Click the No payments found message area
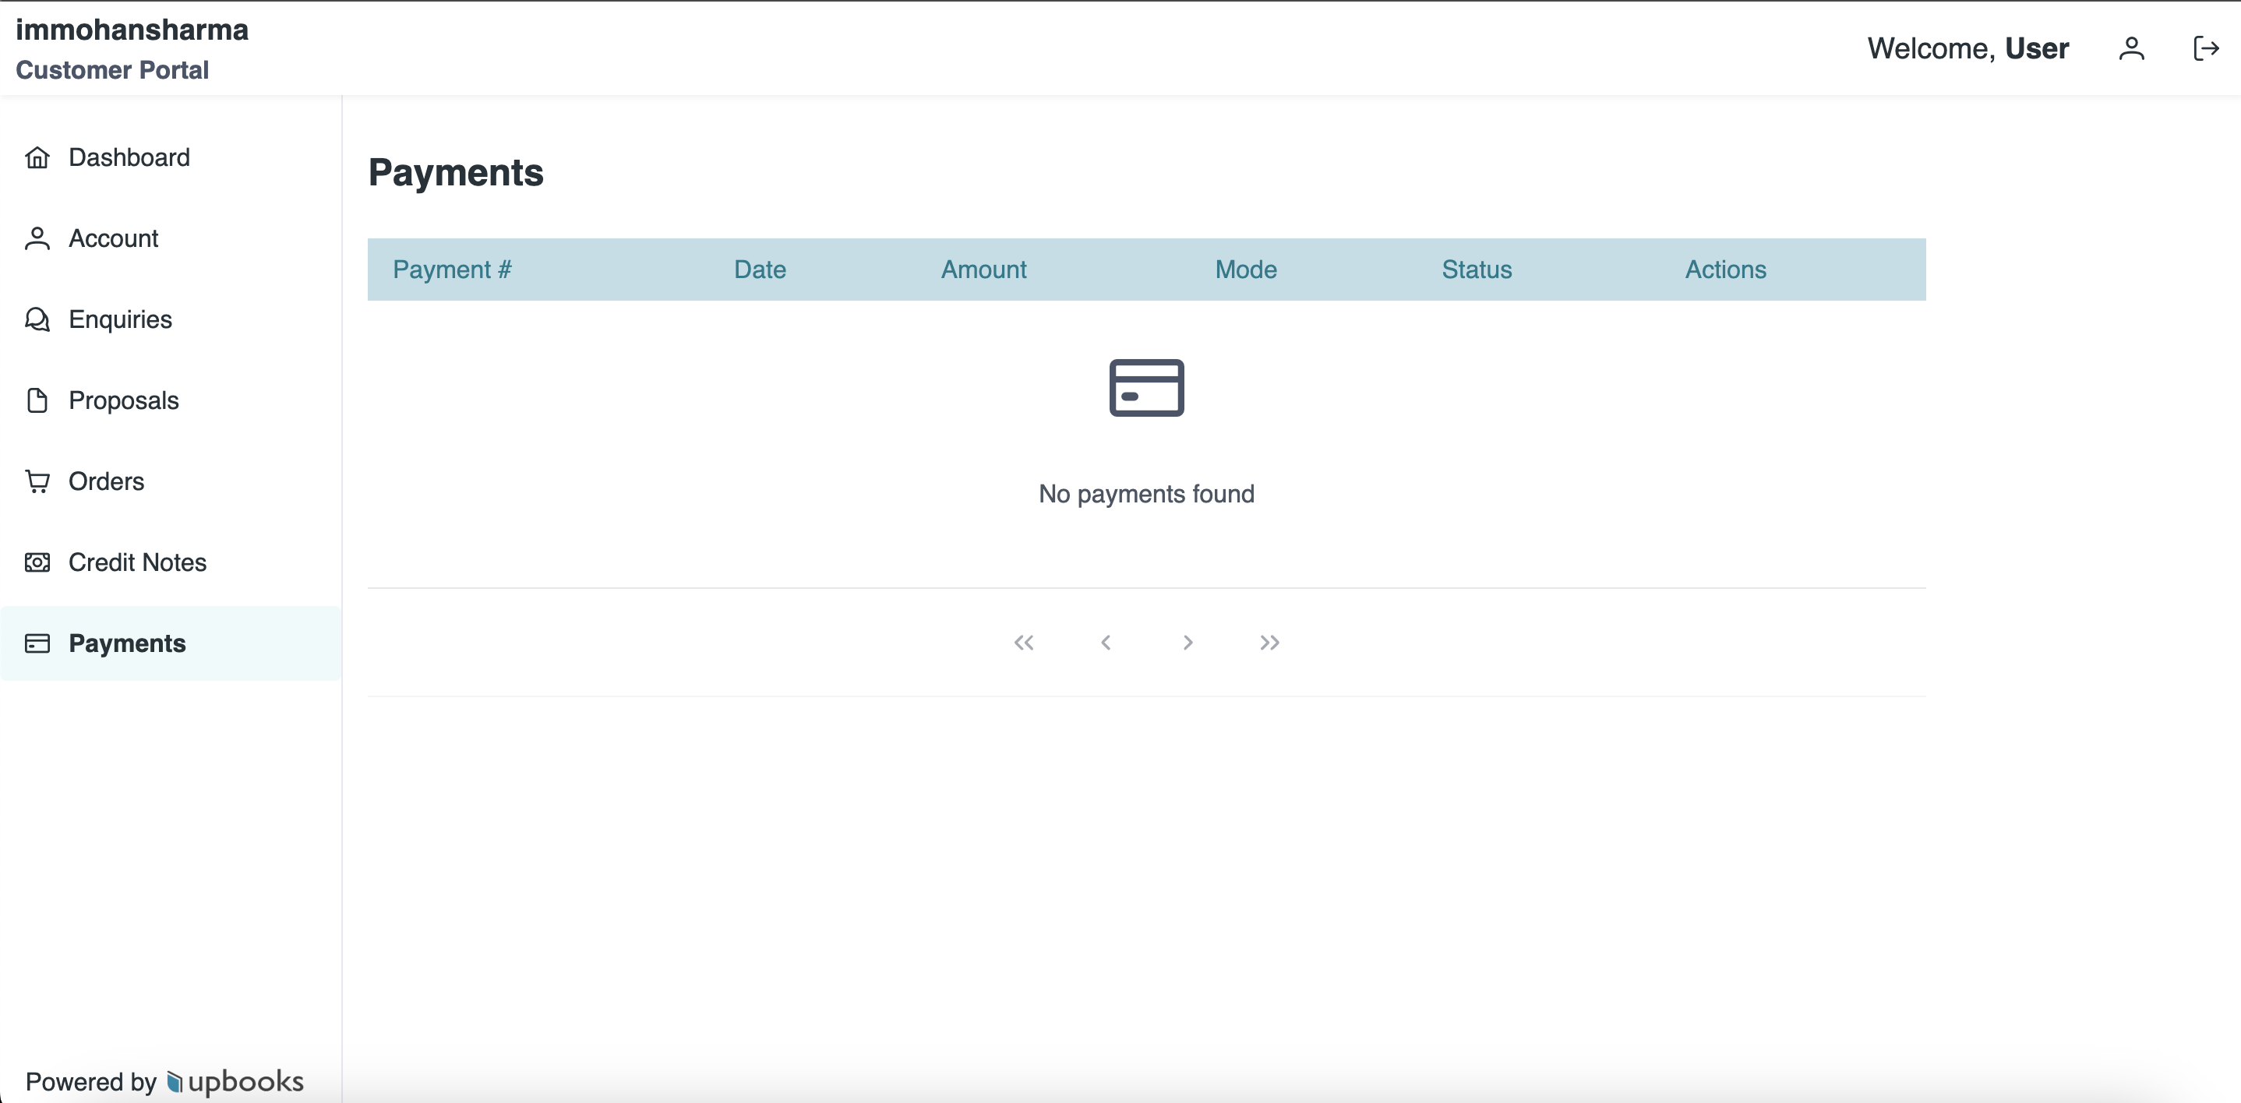 point(1145,493)
